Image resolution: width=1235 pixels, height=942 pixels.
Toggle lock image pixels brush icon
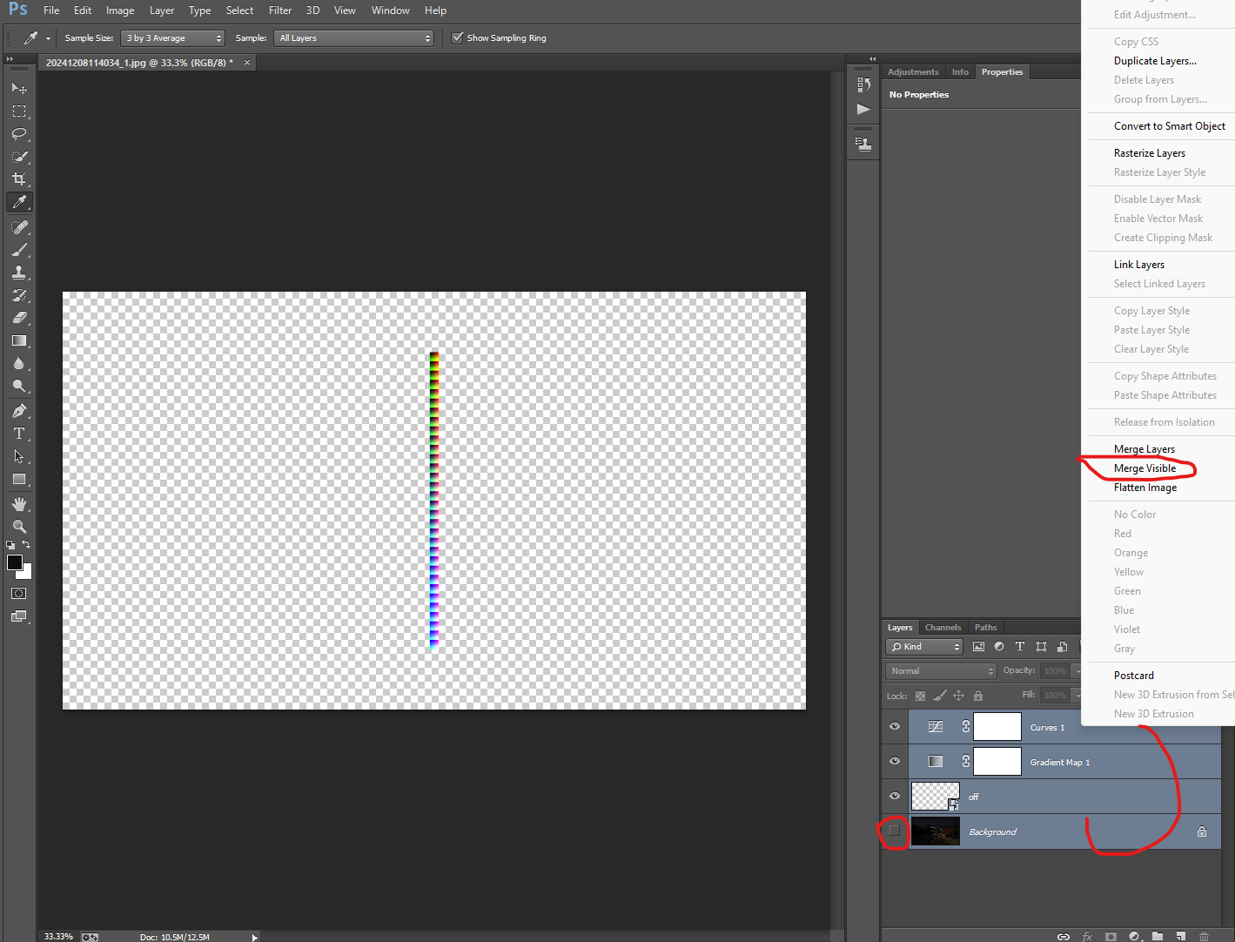click(939, 696)
